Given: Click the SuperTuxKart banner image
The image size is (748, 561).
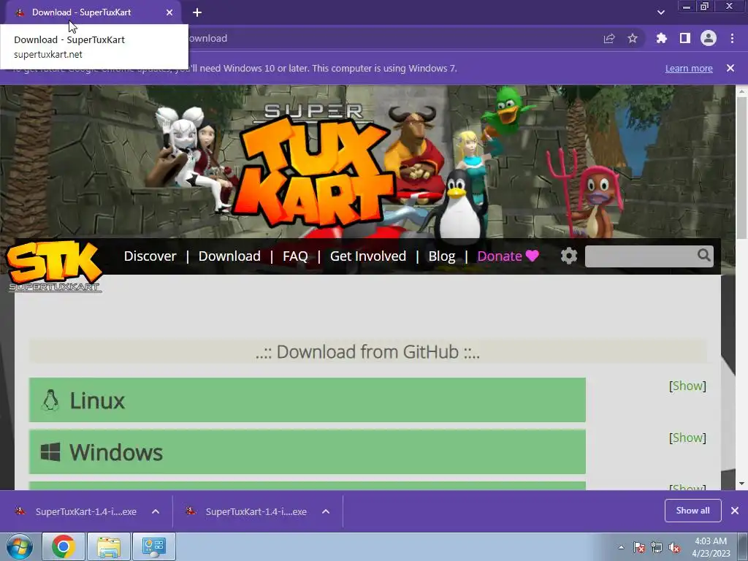Looking at the screenshot, I should point(367,161).
